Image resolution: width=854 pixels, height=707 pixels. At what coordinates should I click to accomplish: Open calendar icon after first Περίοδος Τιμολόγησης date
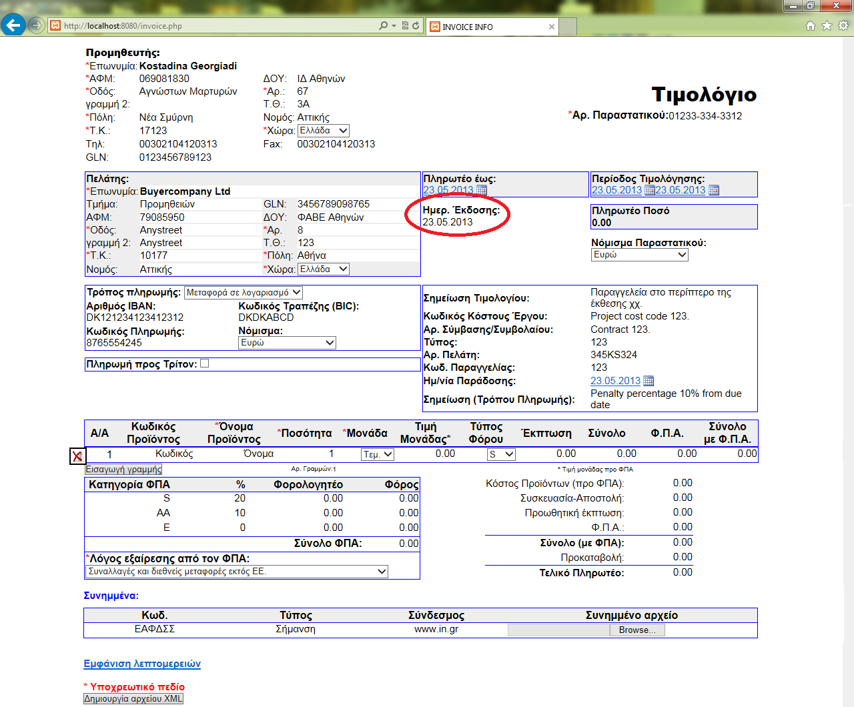(x=650, y=190)
